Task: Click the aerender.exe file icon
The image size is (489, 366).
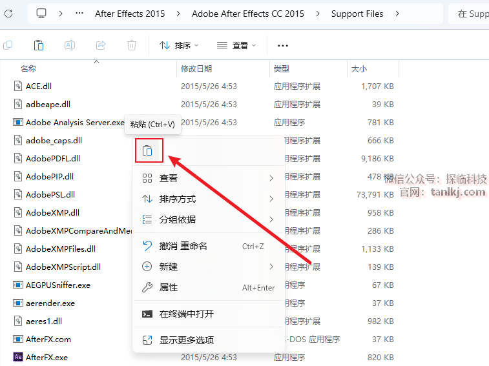Action: click(18, 303)
